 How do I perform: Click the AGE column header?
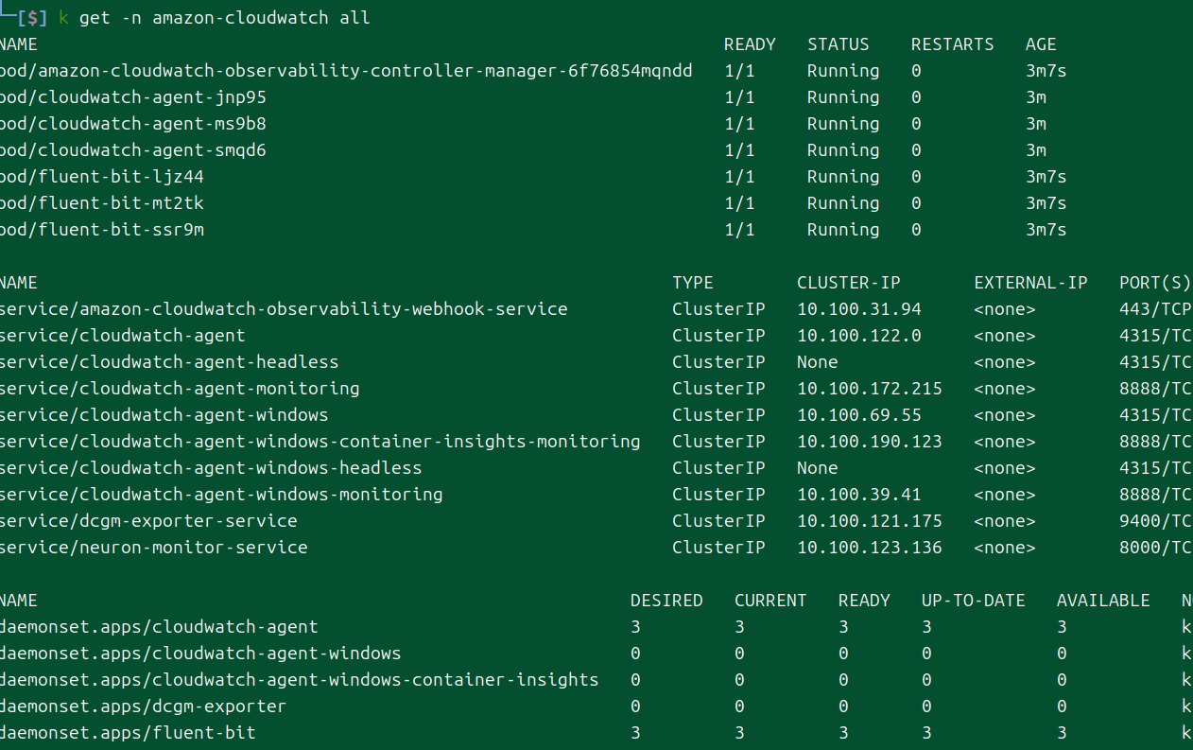(x=1041, y=44)
